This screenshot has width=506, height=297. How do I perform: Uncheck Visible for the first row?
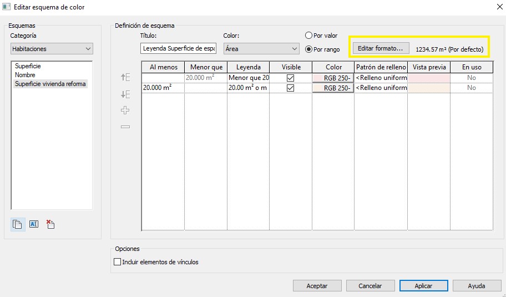click(290, 78)
